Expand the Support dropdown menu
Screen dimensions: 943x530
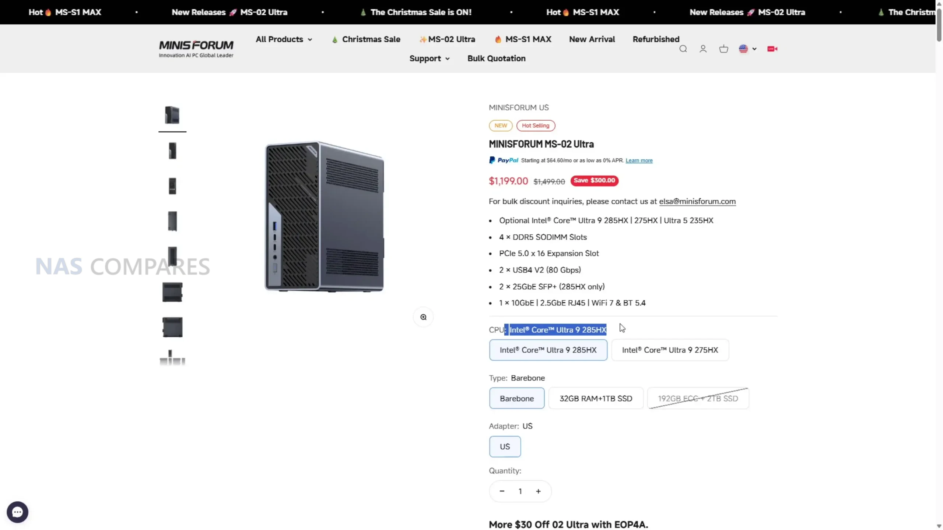(429, 59)
